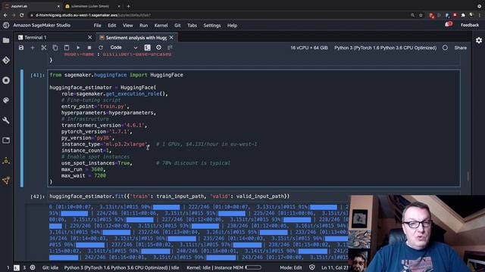Launch image terminal from notebook toolbar
Image resolution: width=485 pixels, height=272 pixels.
click(147, 48)
